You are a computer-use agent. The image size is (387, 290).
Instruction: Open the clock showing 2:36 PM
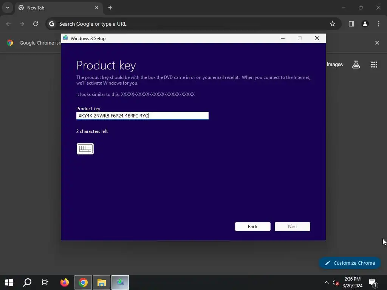(353, 282)
